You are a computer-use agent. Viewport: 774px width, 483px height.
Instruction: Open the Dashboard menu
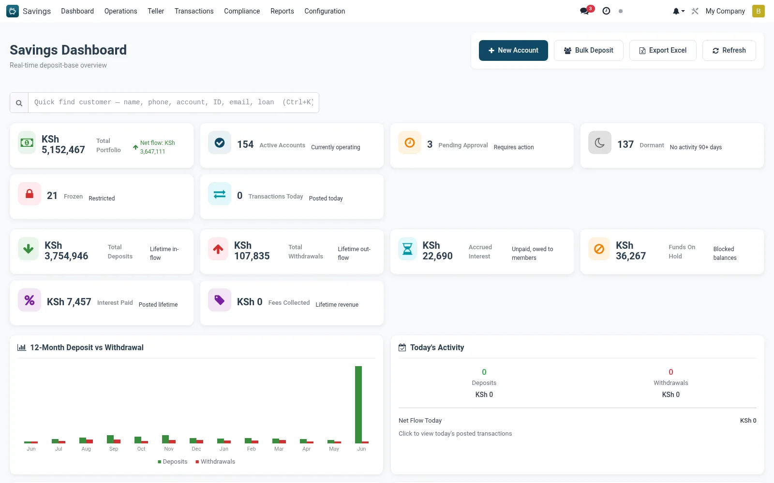77,11
